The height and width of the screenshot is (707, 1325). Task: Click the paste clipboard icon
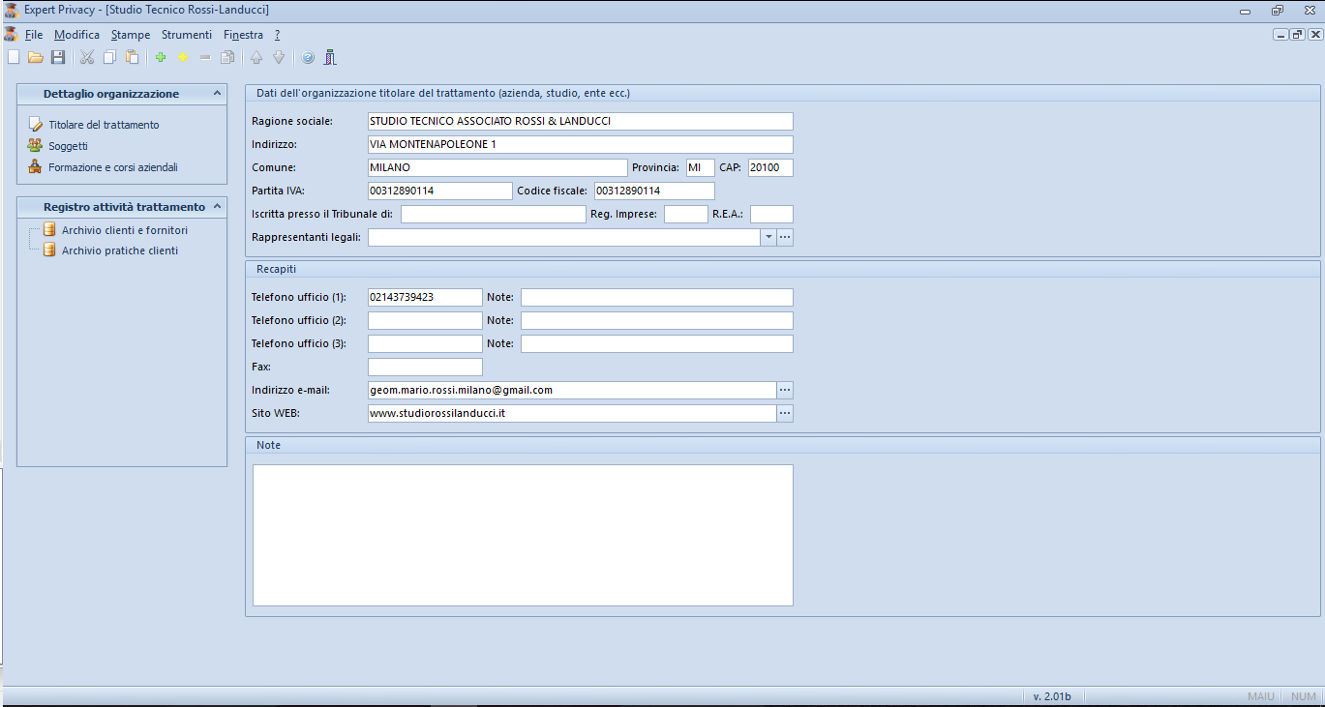pyautogui.click(x=132, y=58)
